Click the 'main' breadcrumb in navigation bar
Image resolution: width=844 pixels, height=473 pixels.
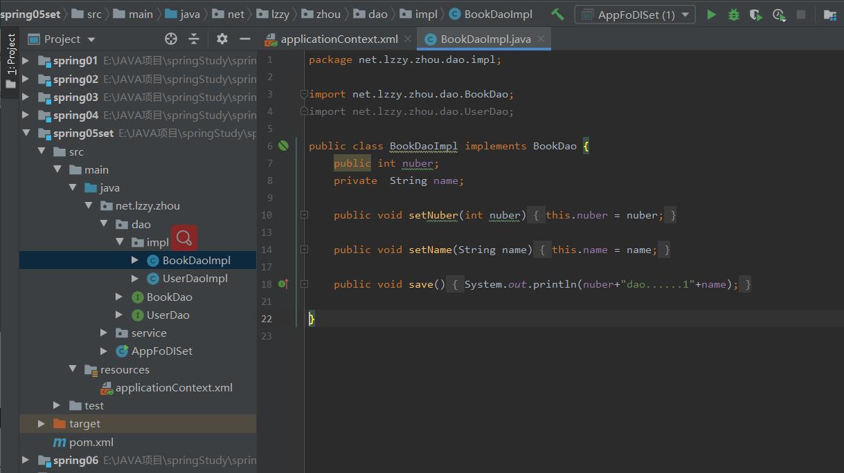point(141,14)
